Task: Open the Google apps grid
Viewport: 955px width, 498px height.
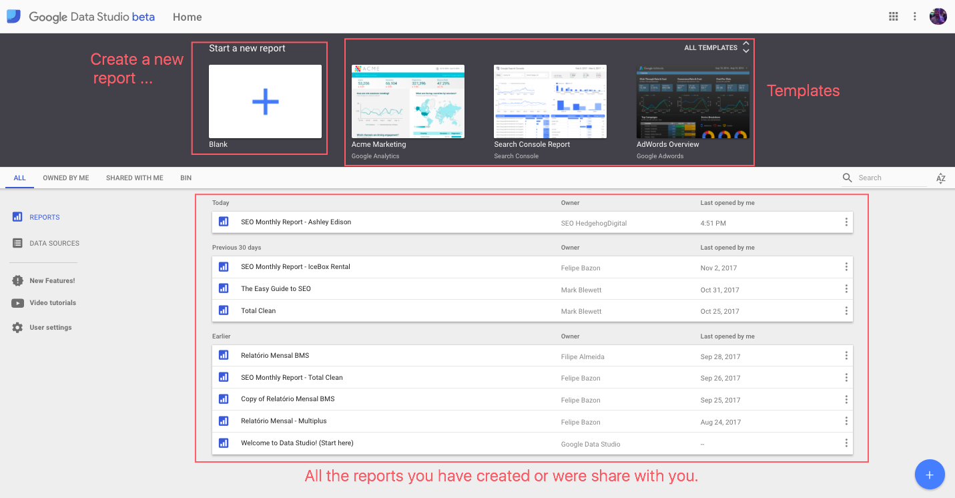Action: (x=893, y=16)
